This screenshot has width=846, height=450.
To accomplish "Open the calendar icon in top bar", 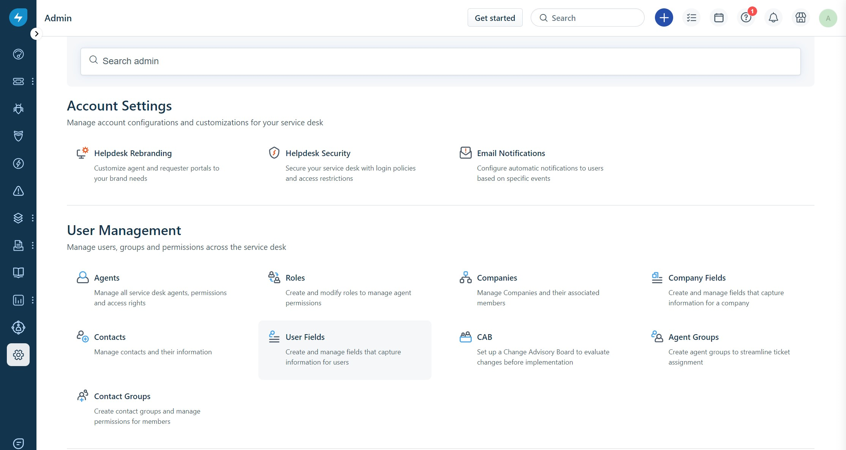I will (718, 18).
